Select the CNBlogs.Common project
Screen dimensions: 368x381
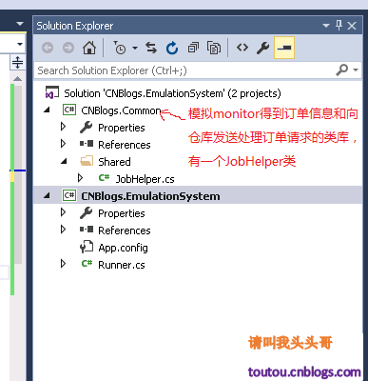point(121,110)
